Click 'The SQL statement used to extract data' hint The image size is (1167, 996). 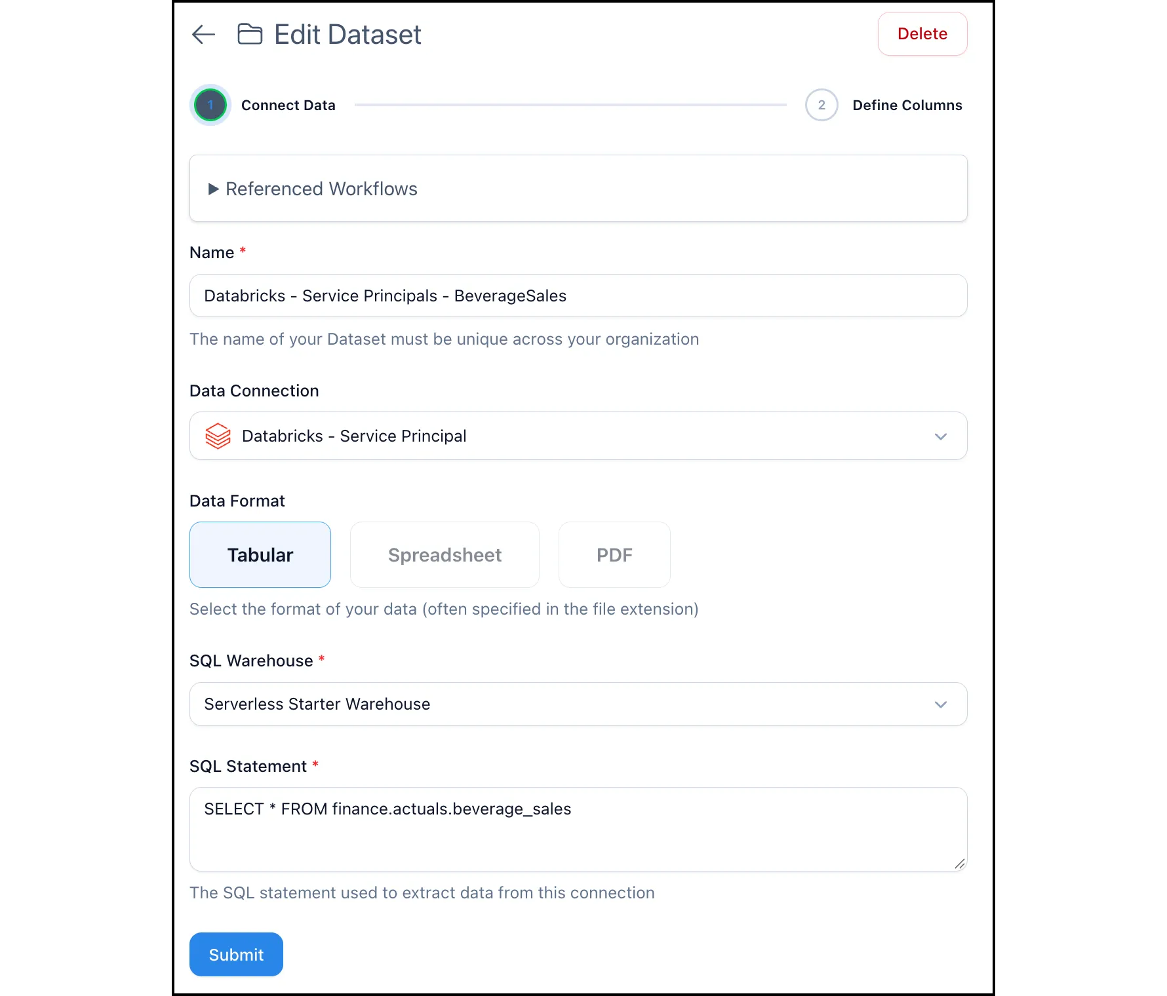pos(422,892)
